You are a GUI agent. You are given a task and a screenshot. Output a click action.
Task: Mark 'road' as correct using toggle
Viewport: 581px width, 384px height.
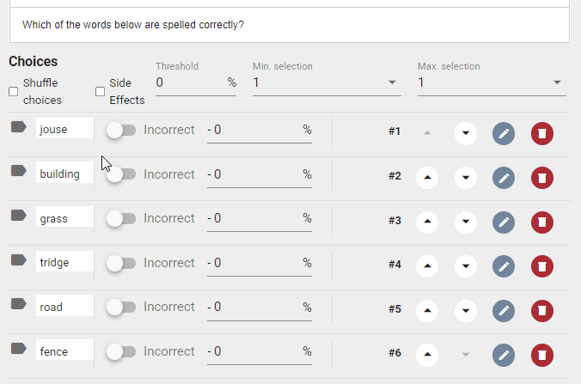click(x=121, y=307)
